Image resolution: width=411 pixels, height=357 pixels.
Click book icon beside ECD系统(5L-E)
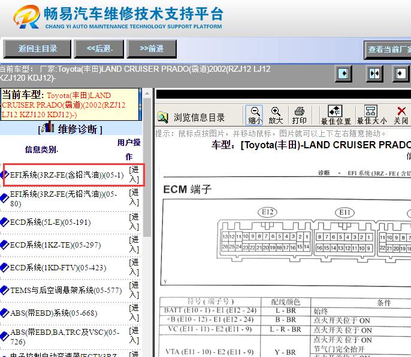[4, 222]
